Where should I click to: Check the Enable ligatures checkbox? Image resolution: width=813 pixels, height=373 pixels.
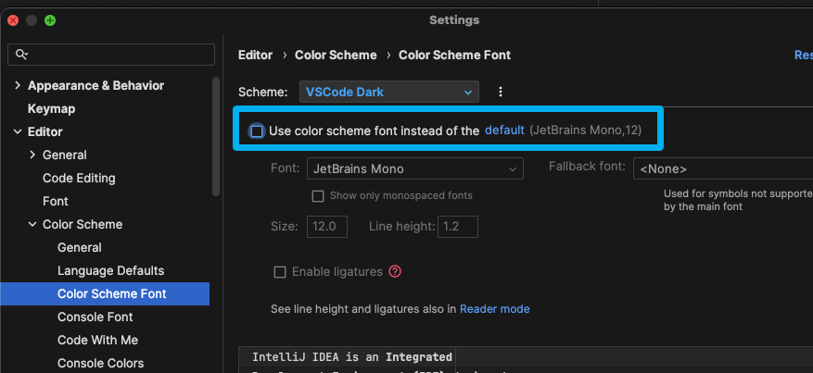click(x=280, y=272)
